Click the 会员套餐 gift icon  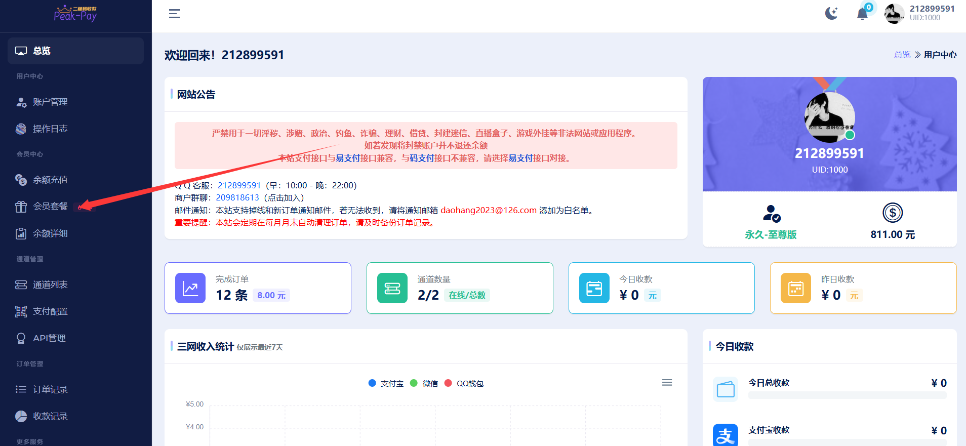pyautogui.click(x=21, y=206)
